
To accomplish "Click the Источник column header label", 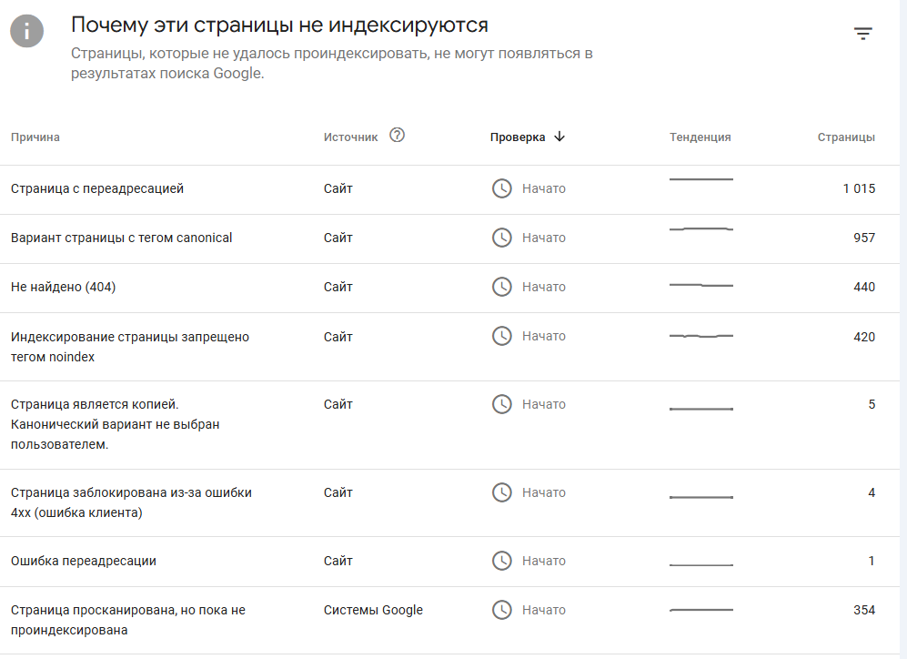I will (x=350, y=137).
